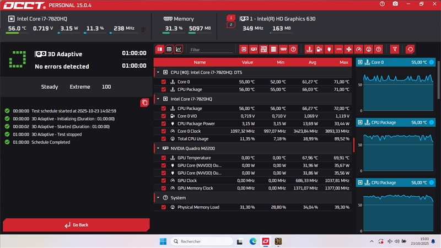Switch to the split layout view icon
Viewport: 441px width, 248px height.
pyautogui.click(x=159, y=50)
